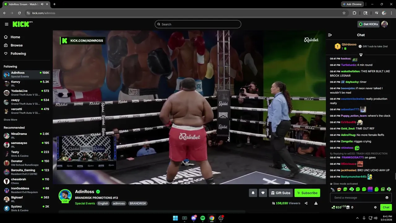Click Ask Chrome button
396x223 pixels.
pyautogui.click(x=352, y=4)
